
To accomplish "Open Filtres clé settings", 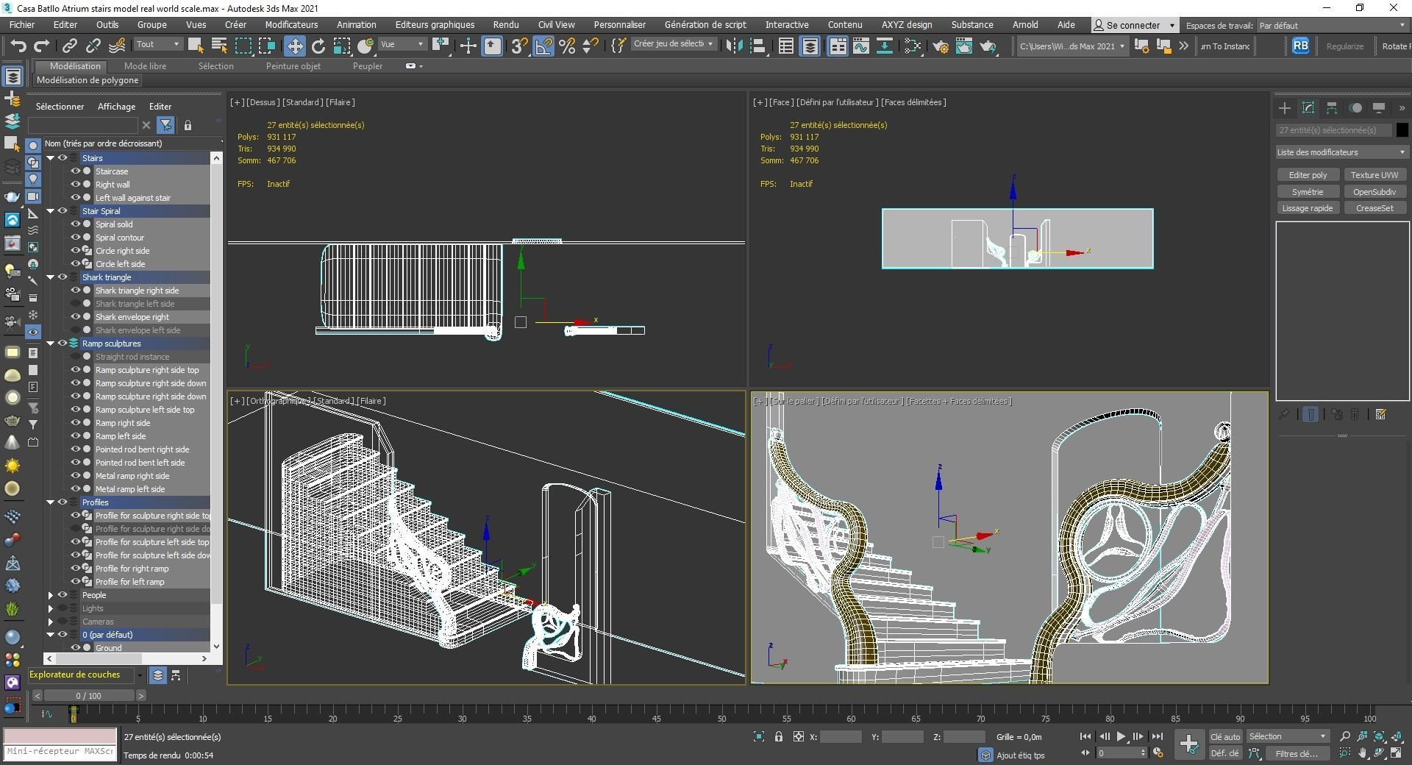I will point(1299,753).
